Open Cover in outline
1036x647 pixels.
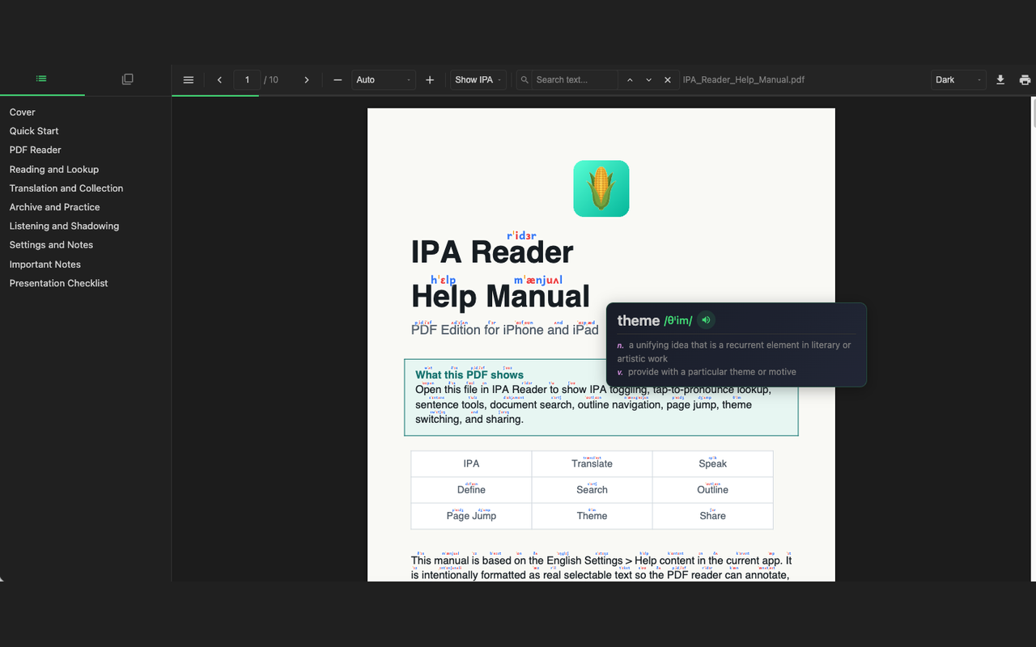point(23,112)
